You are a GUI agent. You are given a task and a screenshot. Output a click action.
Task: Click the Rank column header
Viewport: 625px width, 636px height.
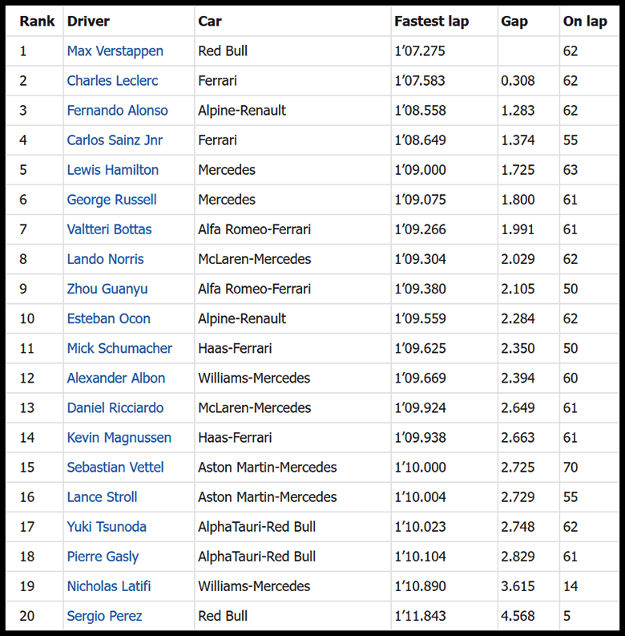click(37, 21)
